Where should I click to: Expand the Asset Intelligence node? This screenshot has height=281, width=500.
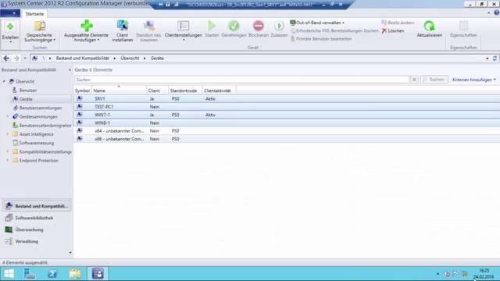point(8,134)
